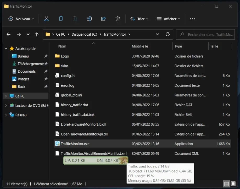Image resolution: width=240 pixels, height=189 pixels.
Task: Collapse the Accès rapide tree node
Action: tap(6, 48)
